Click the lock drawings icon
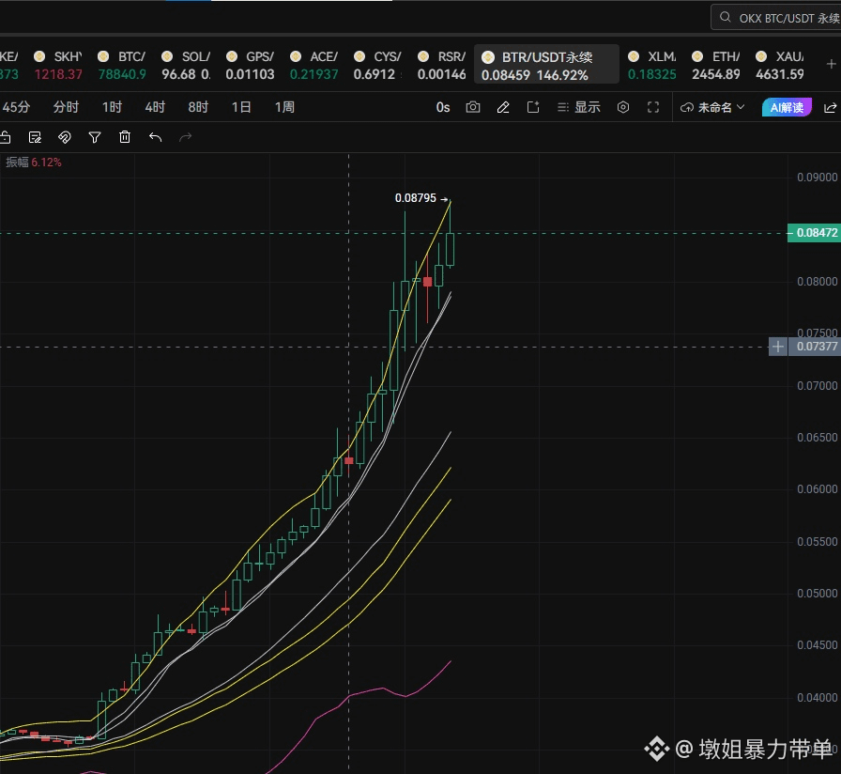 pos(5,137)
